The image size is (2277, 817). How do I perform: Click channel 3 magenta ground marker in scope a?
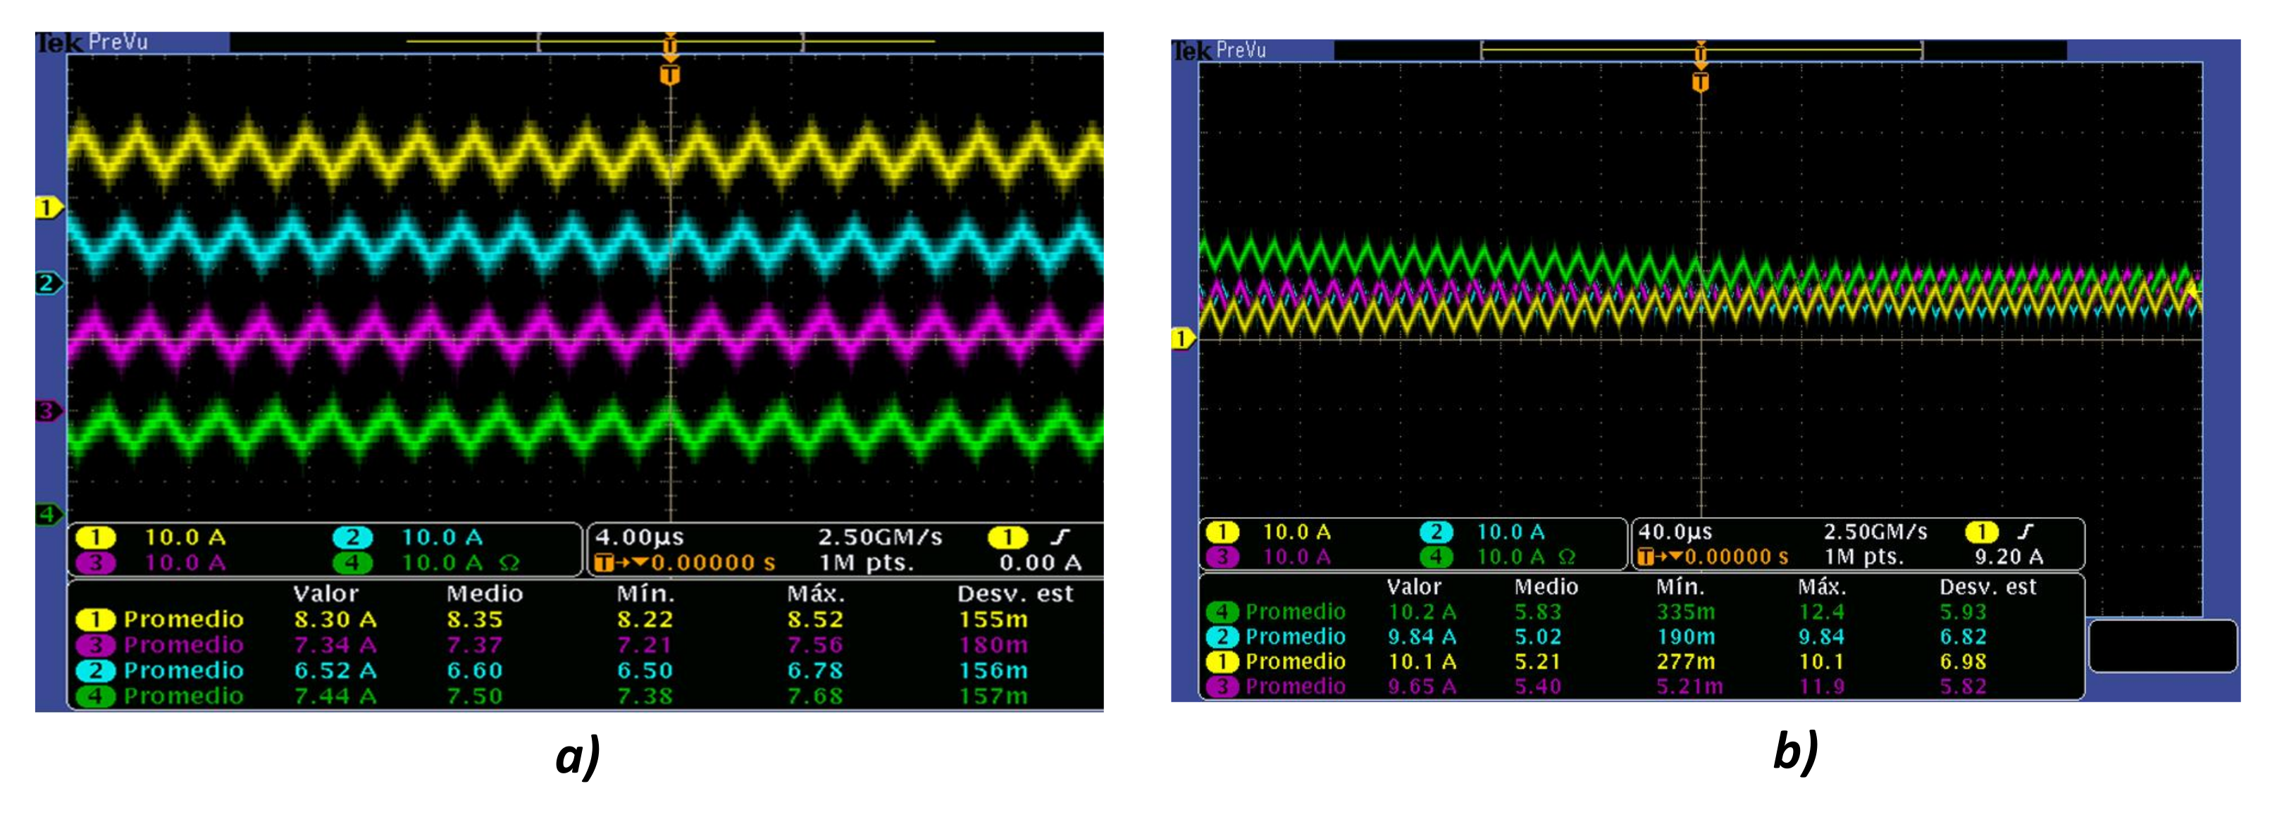pos(46,411)
